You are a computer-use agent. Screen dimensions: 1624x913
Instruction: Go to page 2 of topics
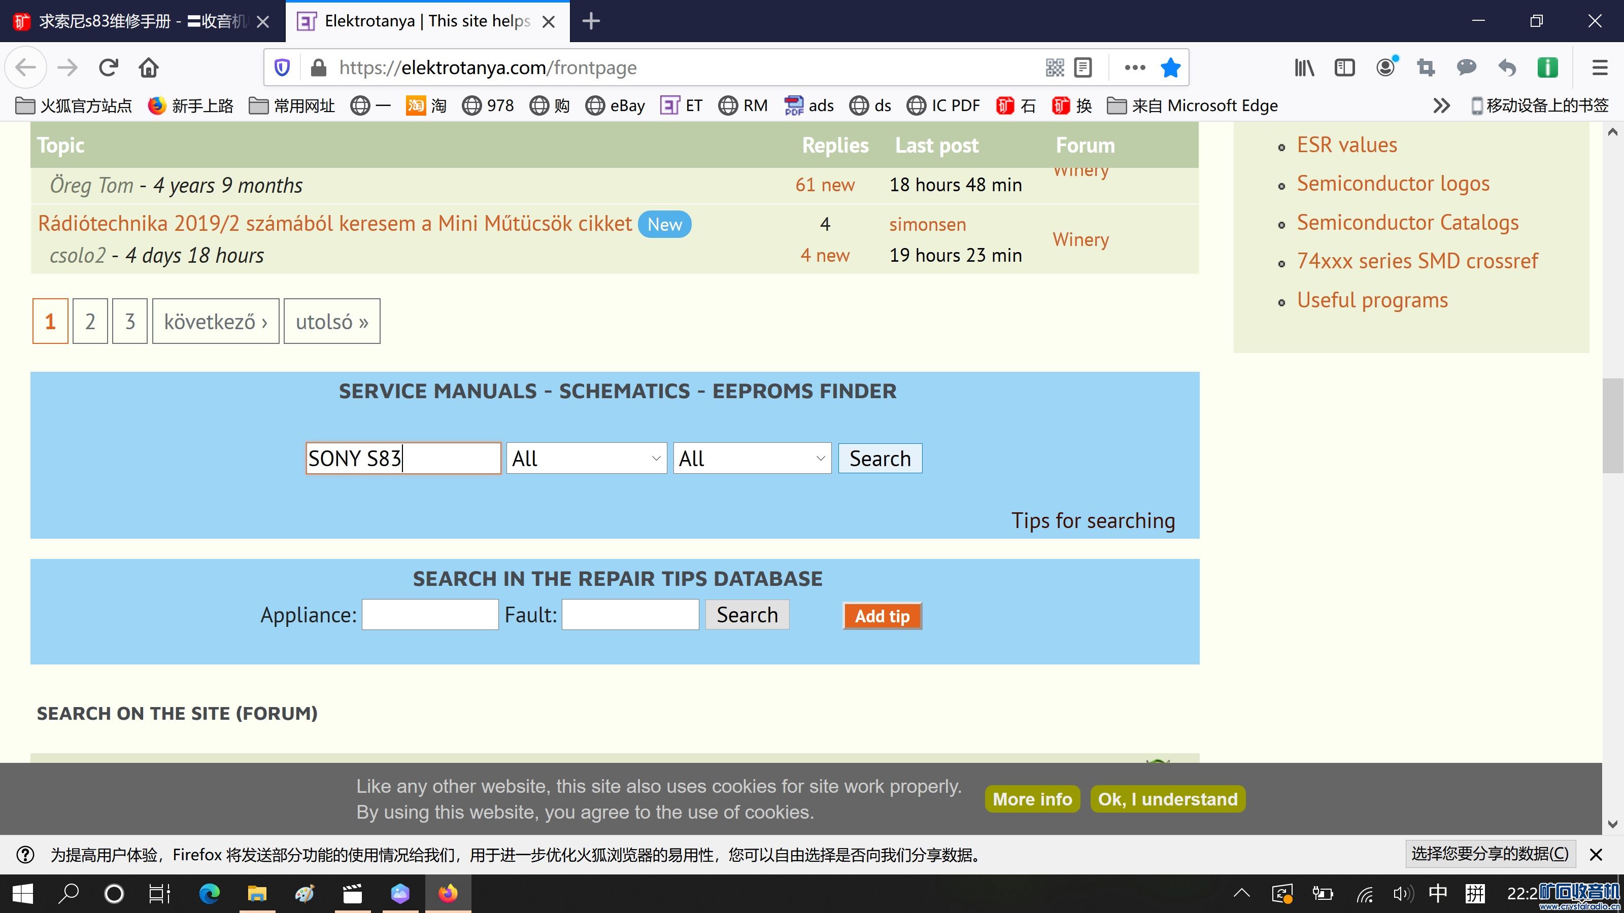pos(90,322)
